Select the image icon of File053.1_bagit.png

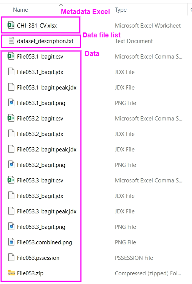coord(11,102)
